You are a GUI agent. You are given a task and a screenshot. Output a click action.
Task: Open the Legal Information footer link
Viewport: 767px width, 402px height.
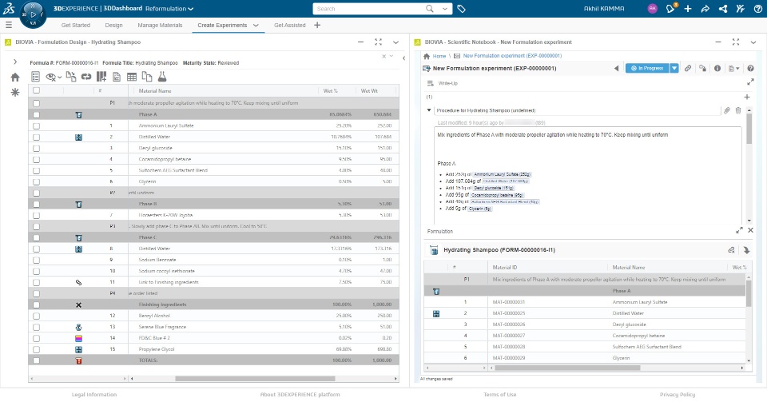click(94, 395)
